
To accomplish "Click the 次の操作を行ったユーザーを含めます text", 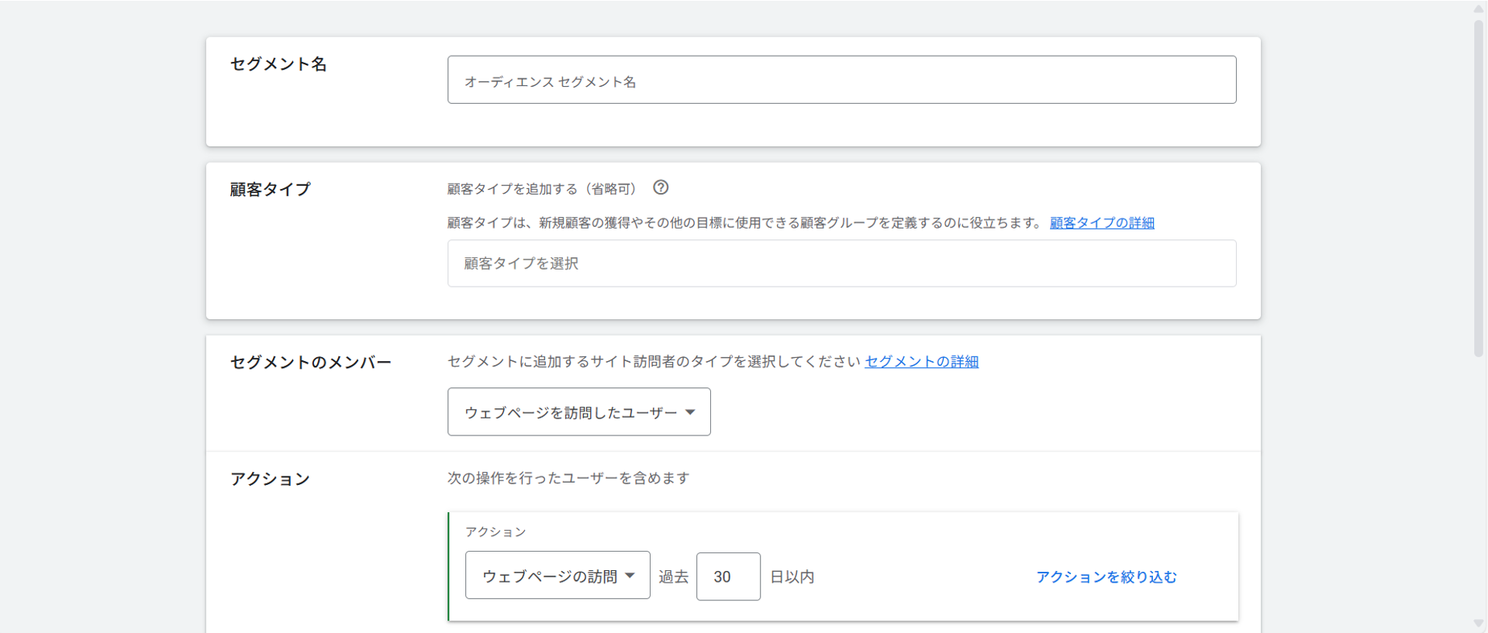I will coord(568,479).
